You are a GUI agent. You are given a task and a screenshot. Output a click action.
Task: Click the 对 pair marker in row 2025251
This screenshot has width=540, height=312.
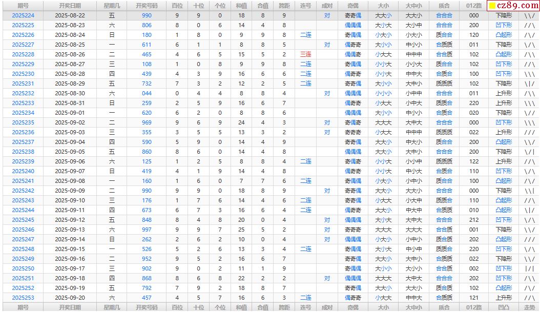[x=327, y=278]
